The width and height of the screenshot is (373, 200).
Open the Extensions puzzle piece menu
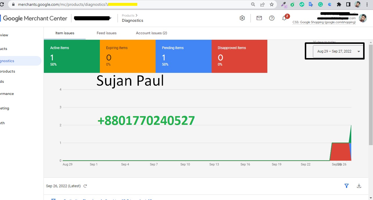coord(339,4)
